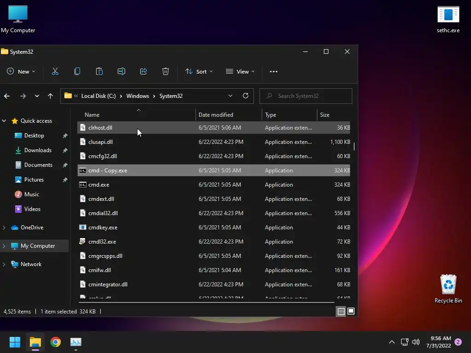Expand the OneDrive tree node
Screen dimensions: 471x353
tap(4, 228)
